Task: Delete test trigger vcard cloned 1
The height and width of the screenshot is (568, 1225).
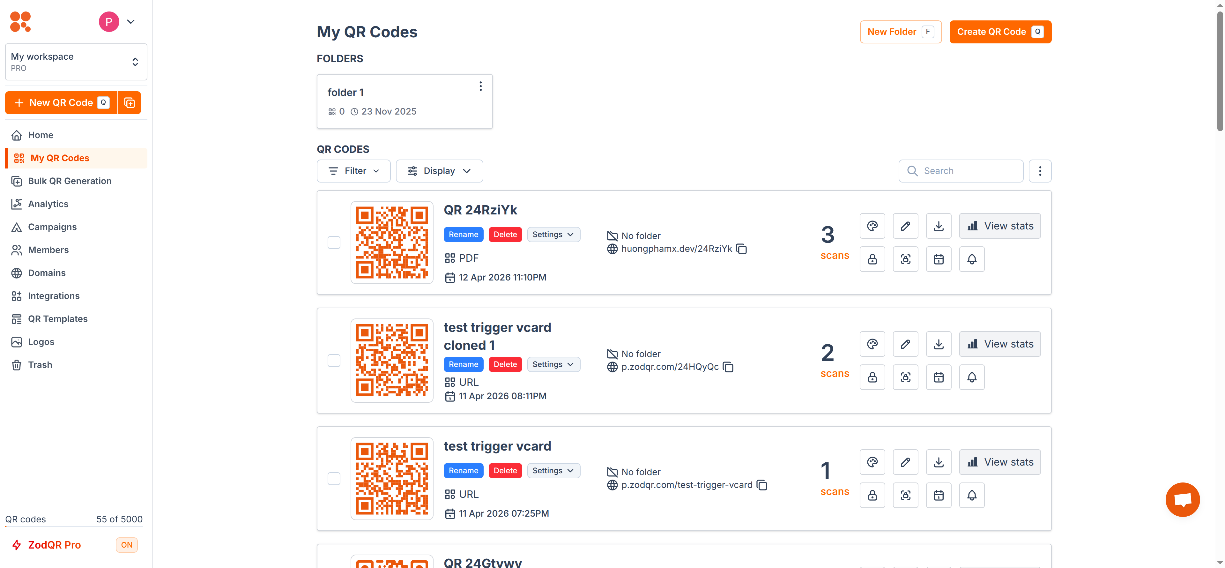Action: (x=505, y=364)
